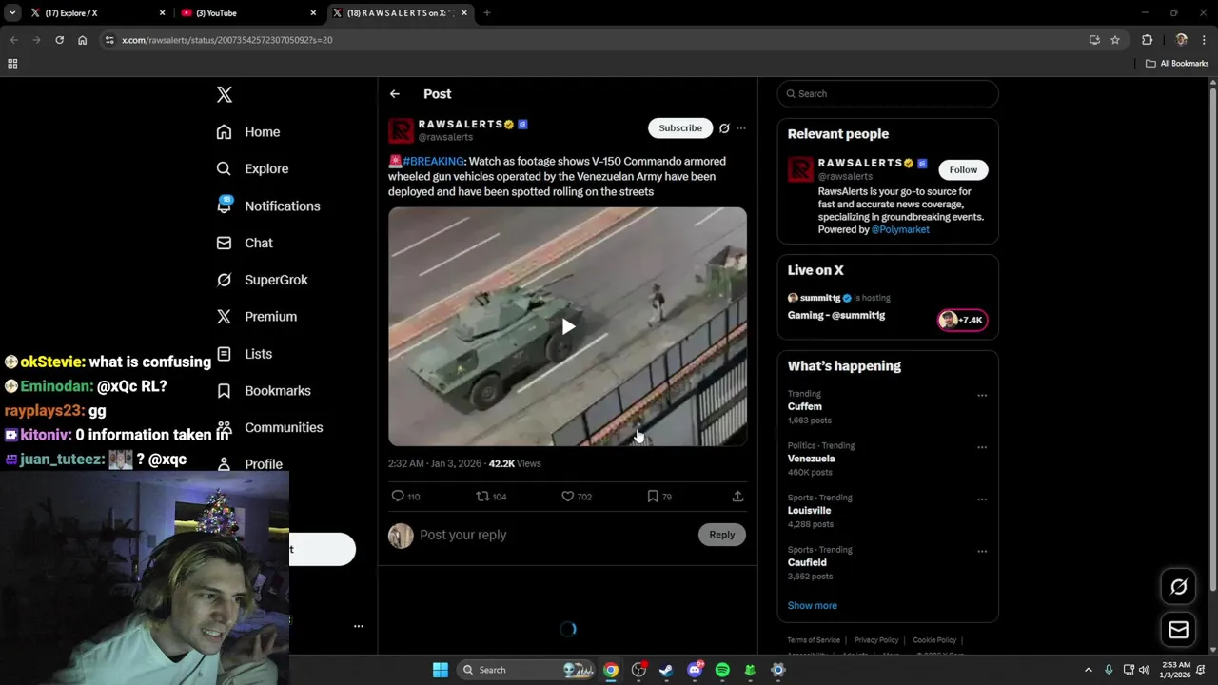Open Privacy Policy link
Viewport: 1218px width, 685px height.
(876, 640)
